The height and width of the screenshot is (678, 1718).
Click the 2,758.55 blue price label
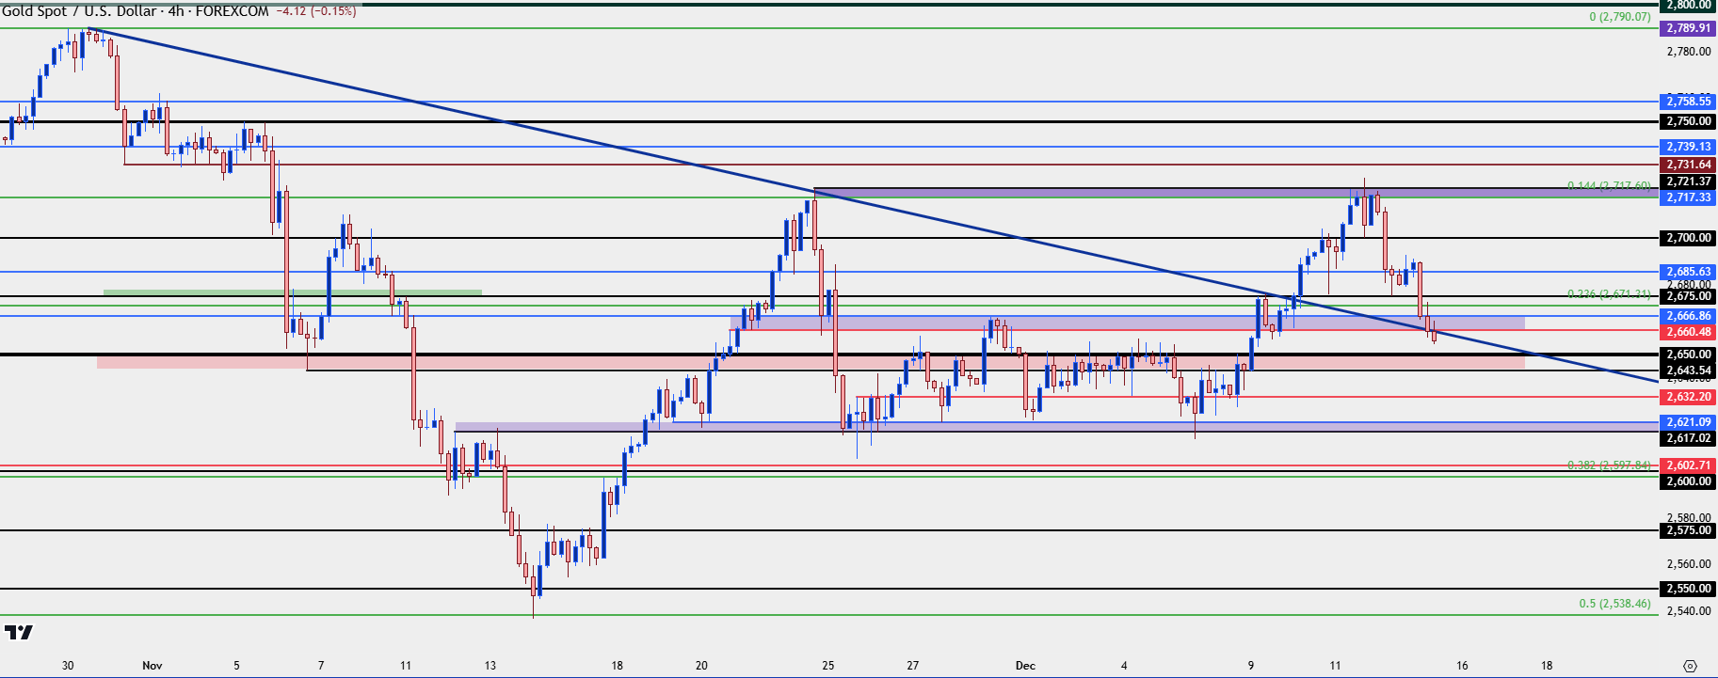1688,102
